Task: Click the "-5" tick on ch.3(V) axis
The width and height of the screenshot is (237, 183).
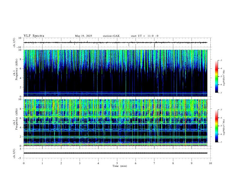Action: [20, 158]
